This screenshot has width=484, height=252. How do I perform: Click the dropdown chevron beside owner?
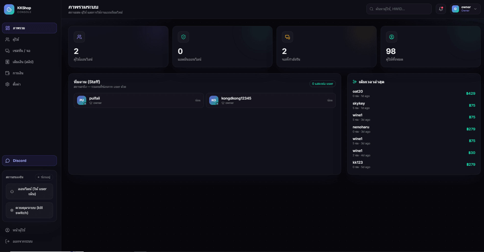(475, 9)
